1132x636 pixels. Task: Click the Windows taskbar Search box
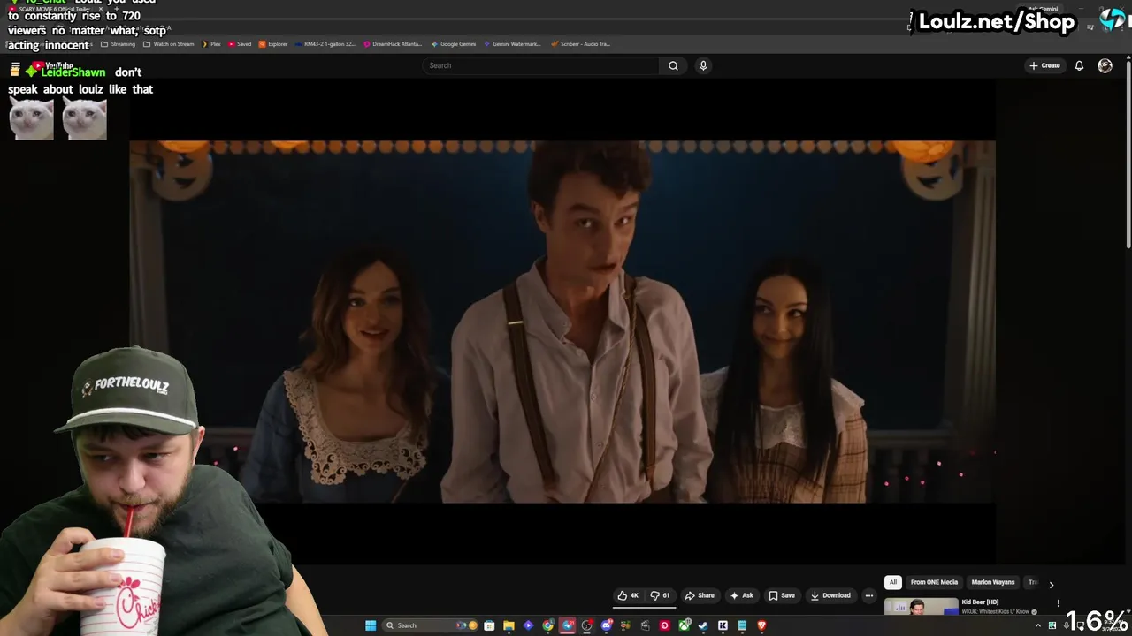430,625
